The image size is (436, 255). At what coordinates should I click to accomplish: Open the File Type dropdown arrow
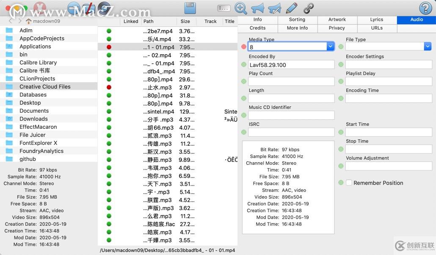428,47
